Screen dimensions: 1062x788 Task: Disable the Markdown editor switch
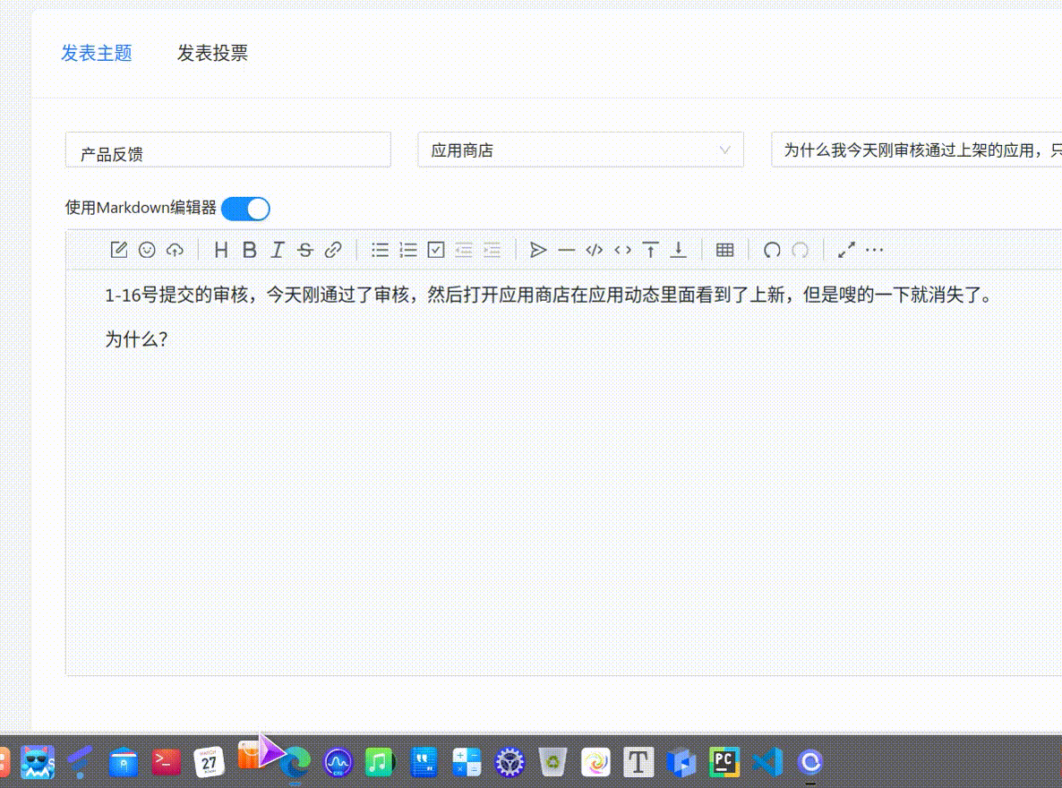[244, 208]
